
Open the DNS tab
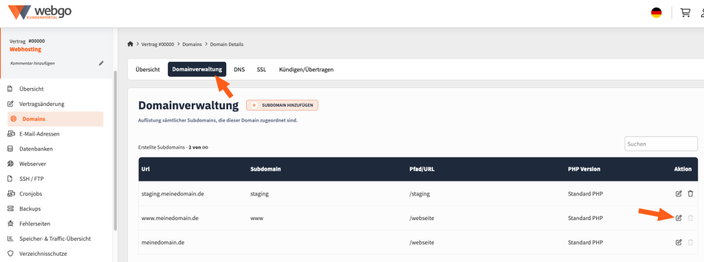click(239, 69)
